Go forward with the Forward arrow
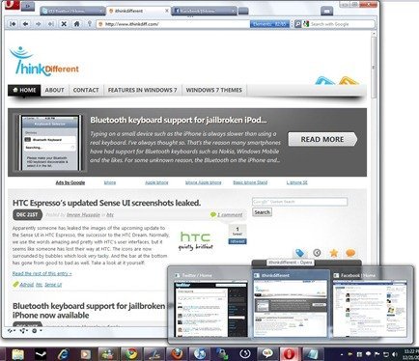419x361 pixels. [x=39, y=24]
